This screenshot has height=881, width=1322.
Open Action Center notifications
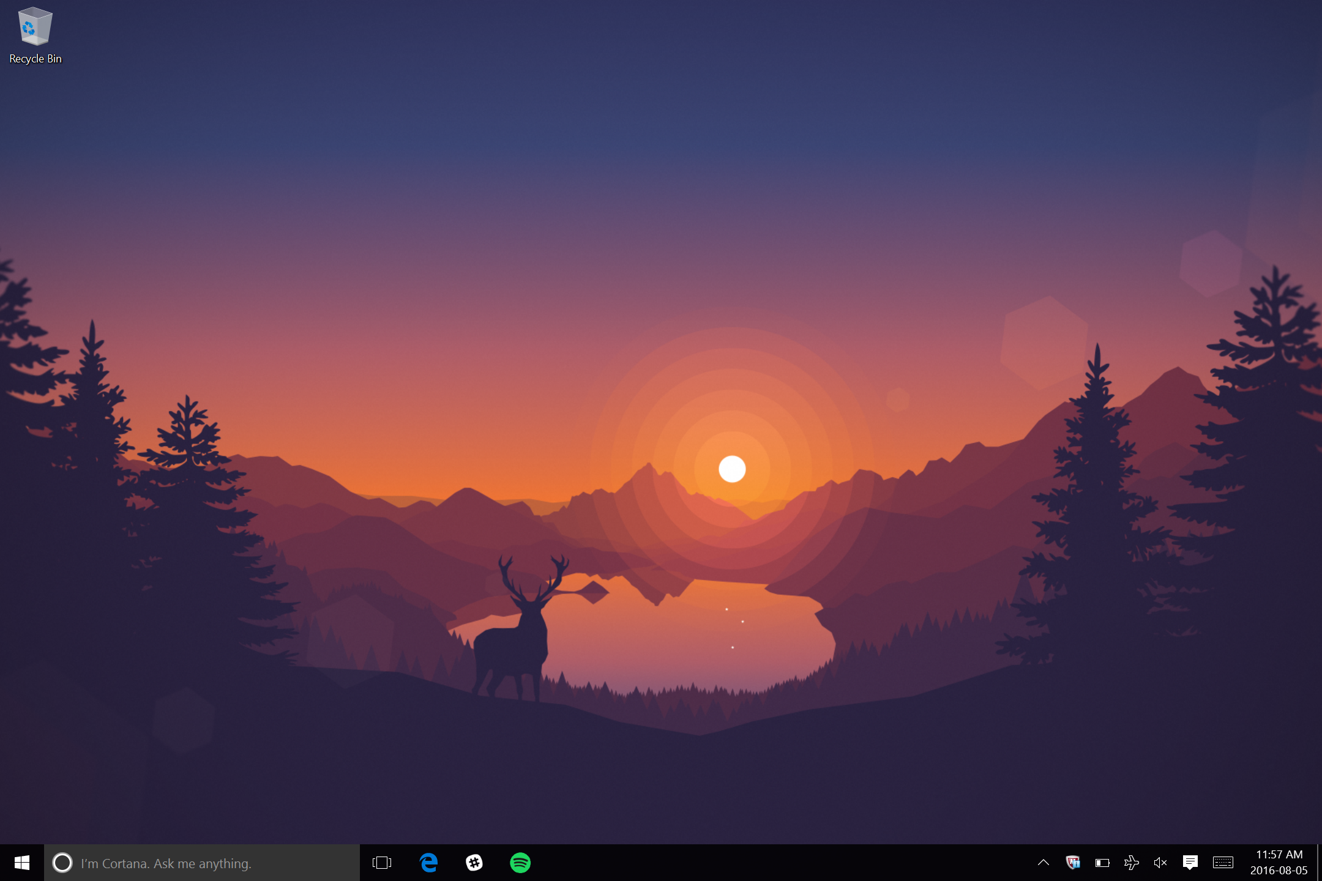click(x=1190, y=863)
